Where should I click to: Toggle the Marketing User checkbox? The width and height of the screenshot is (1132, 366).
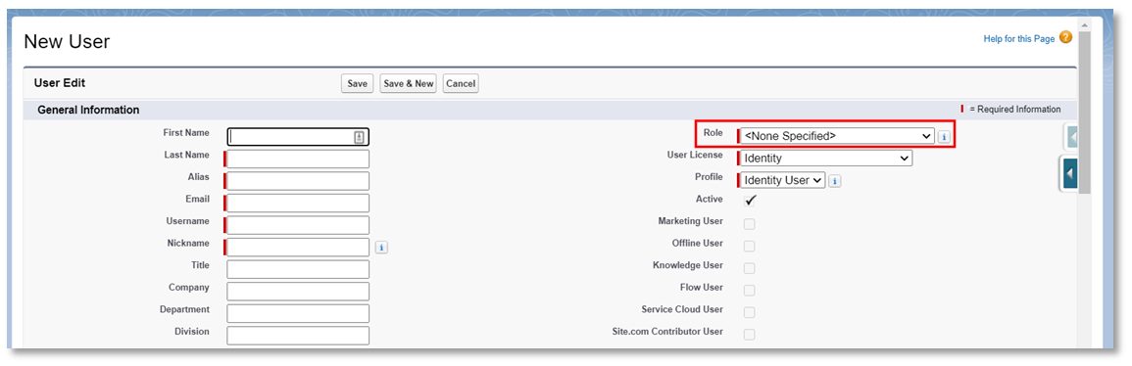pyautogui.click(x=750, y=223)
